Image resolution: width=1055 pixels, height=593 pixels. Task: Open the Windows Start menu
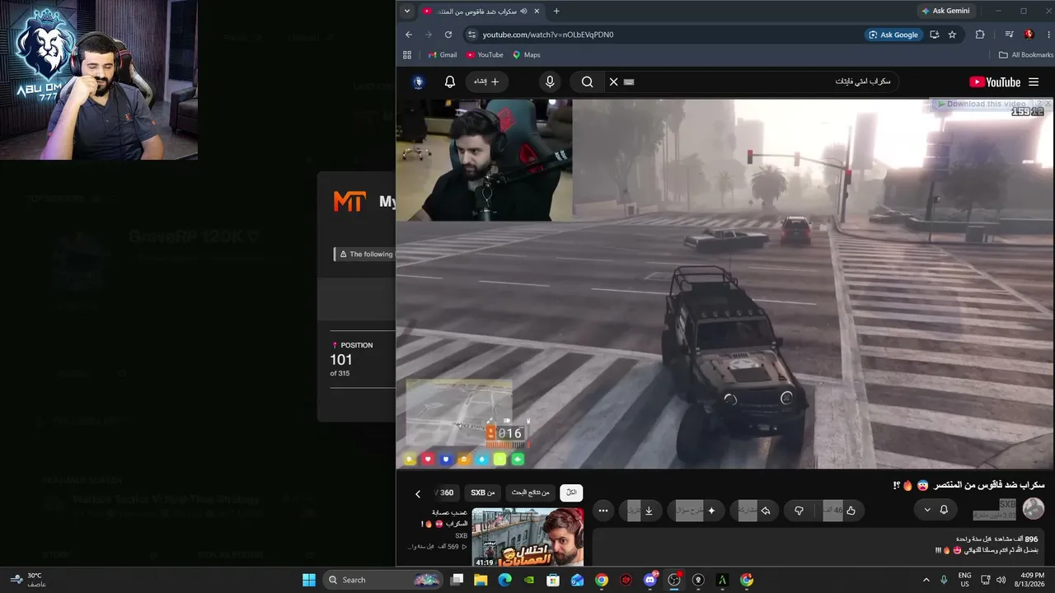pyautogui.click(x=309, y=580)
